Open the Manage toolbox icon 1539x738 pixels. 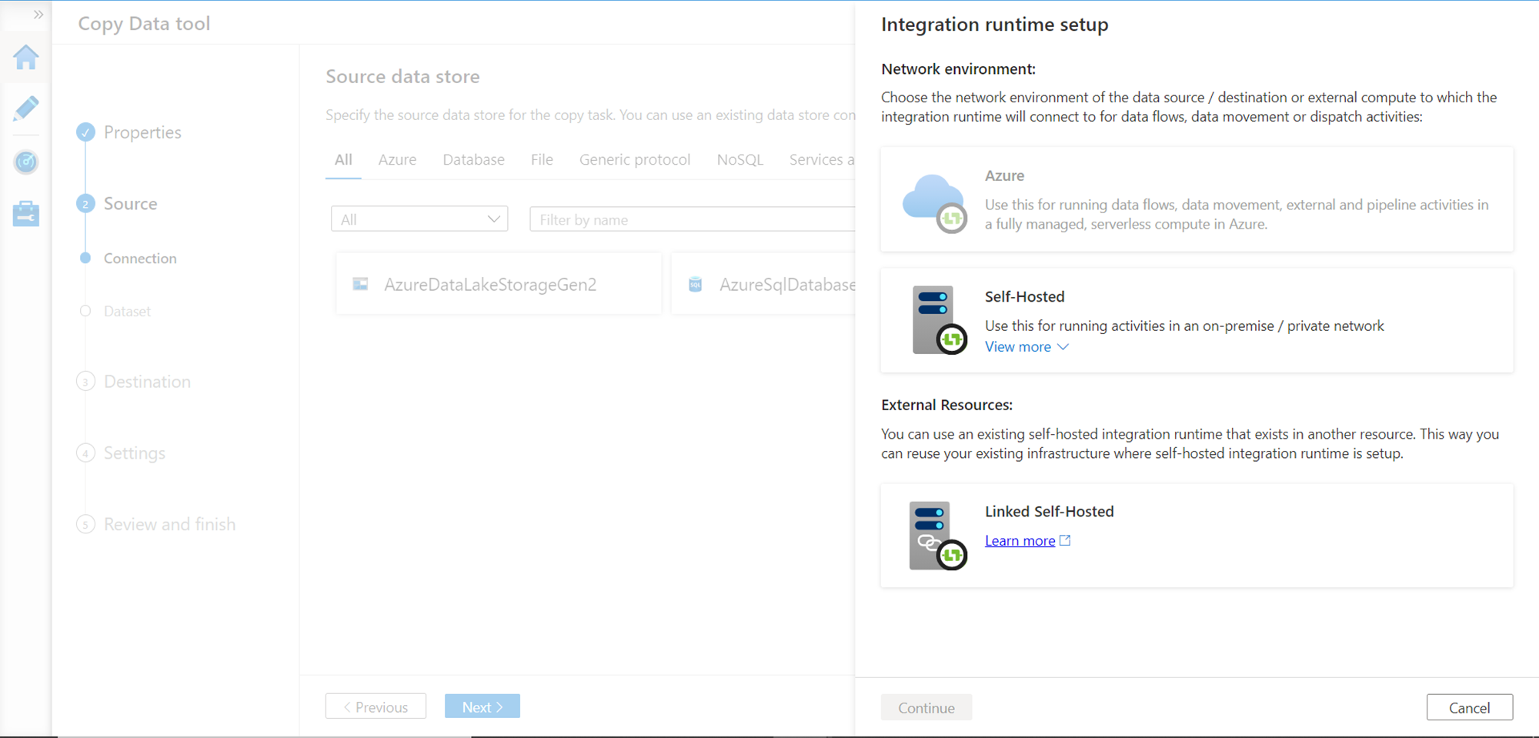pyautogui.click(x=26, y=214)
